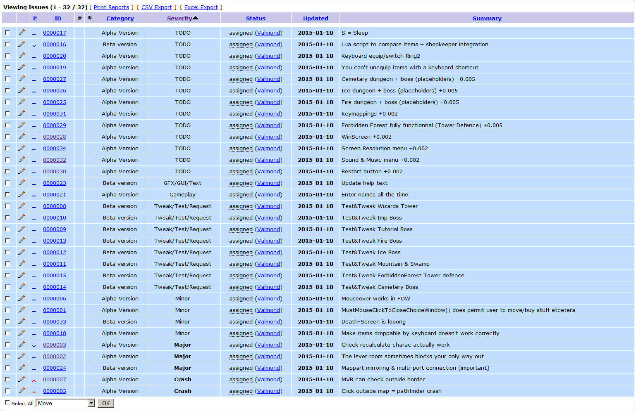Click summary 'S = Sleep'

pos(354,33)
